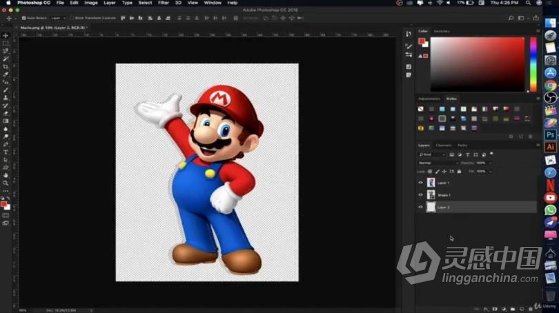Select the Zoom tool
Viewport: 559px width, 313px height.
point(6,183)
